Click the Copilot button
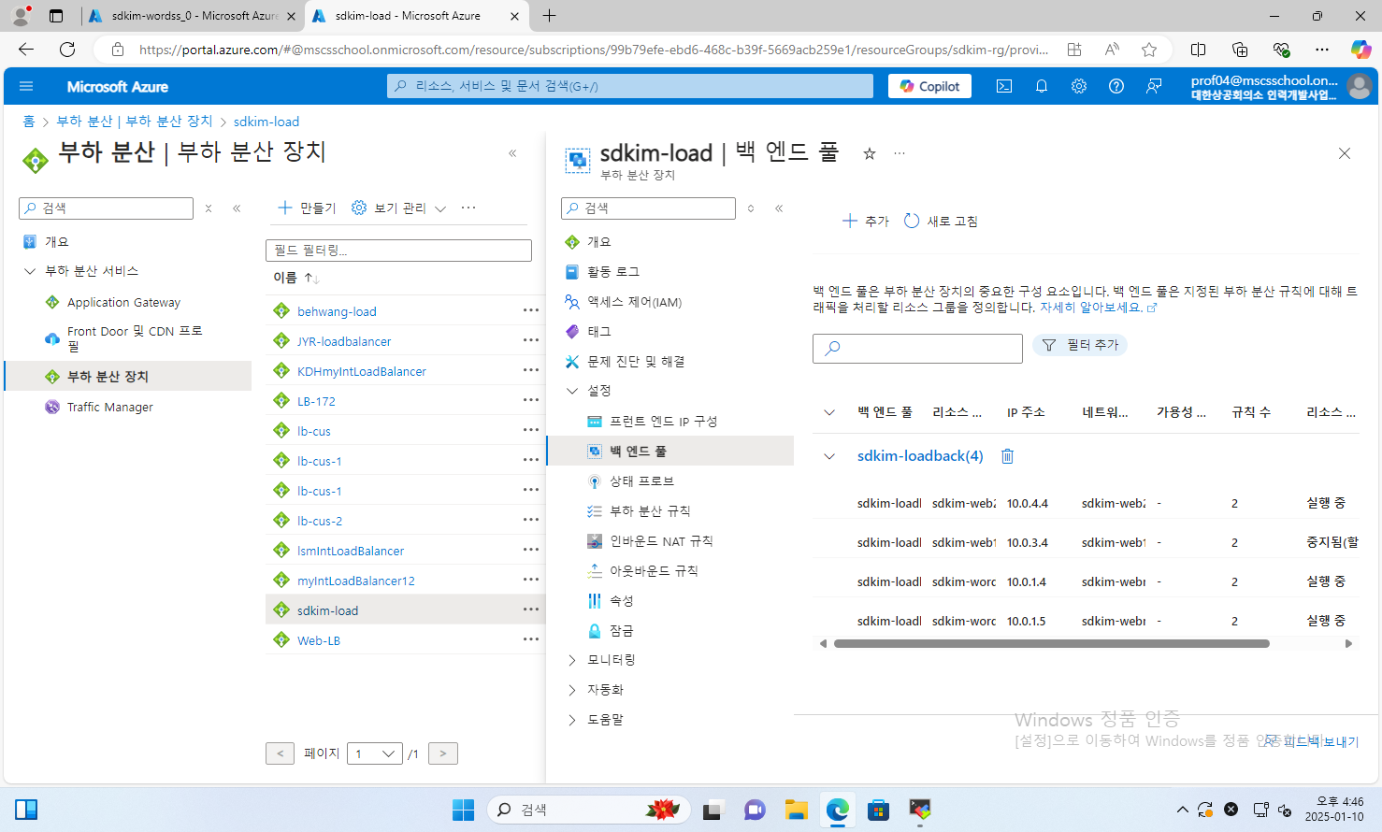1382x832 pixels. click(929, 86)
